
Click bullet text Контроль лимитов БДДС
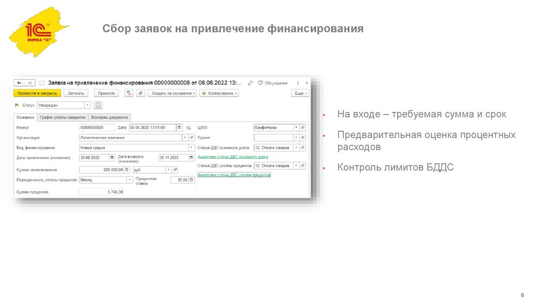click(x=396, y=167)
